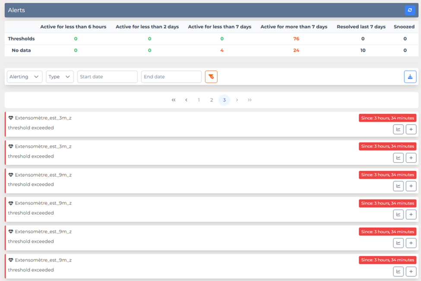Click plus on the second Extensomètre_est_3m_z alert

(411, 158)
